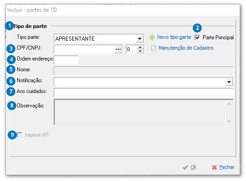Screen dimensions: 246x181
Task: Focus the Aos cuidados text field
Action: (144, 93)
